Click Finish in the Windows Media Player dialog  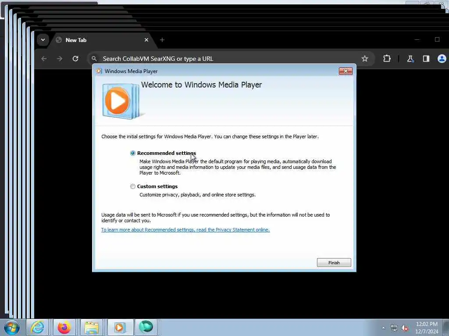[x=334, y=262]
